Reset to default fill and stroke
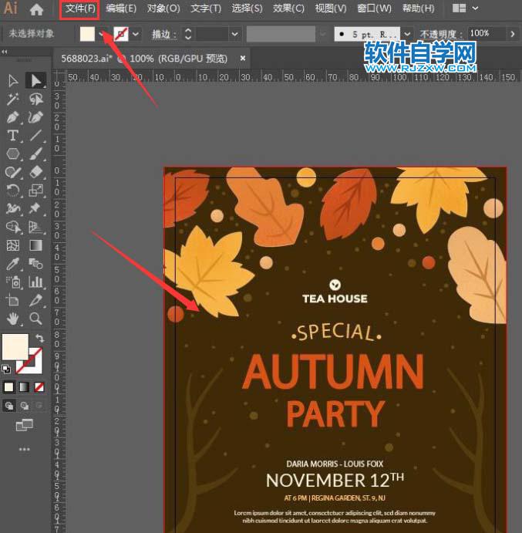522x533 pixels. [x=6, y=369]
